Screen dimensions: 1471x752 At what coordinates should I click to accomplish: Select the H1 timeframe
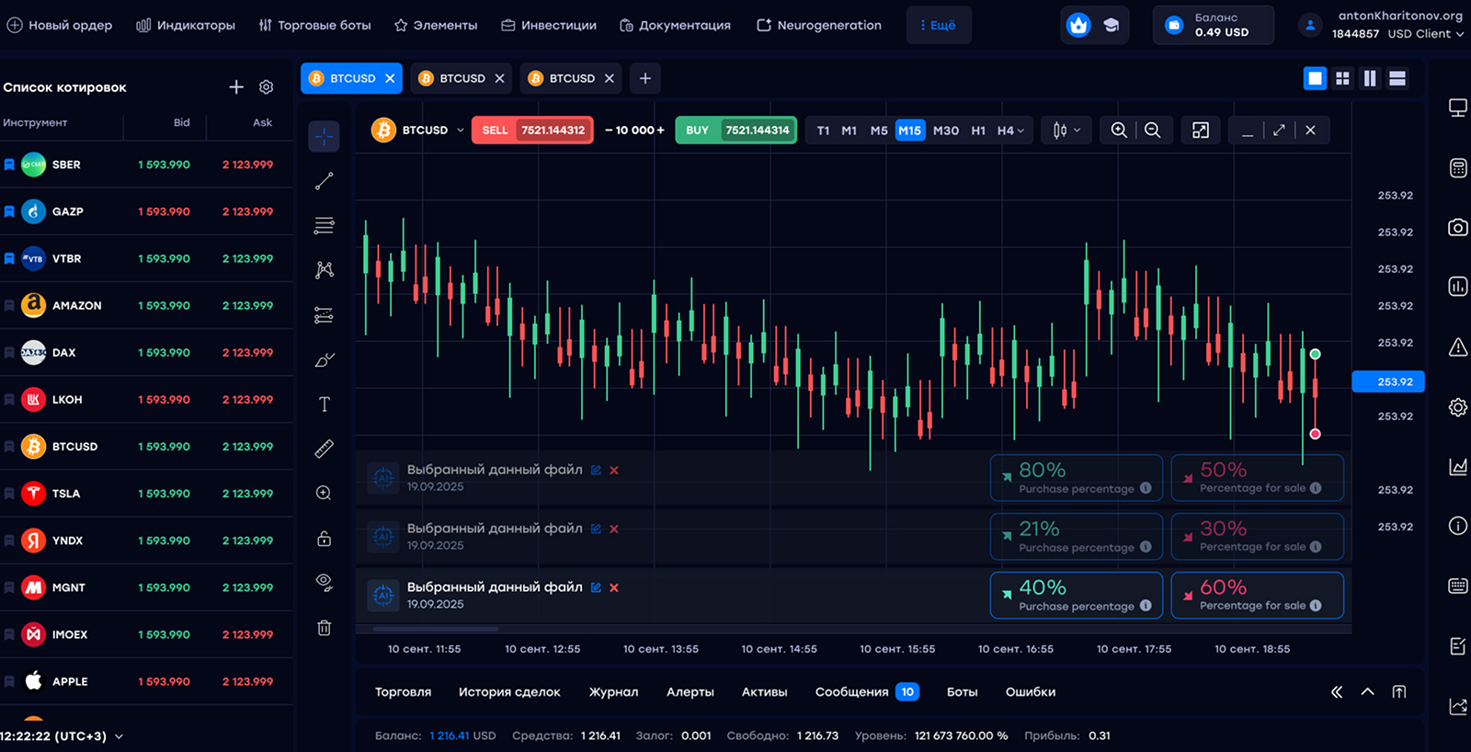coord(978,131)
